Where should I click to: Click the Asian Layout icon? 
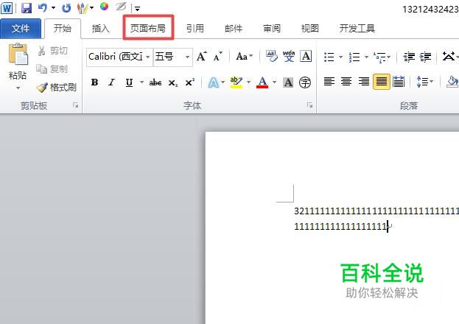click(x=449, y=56)
